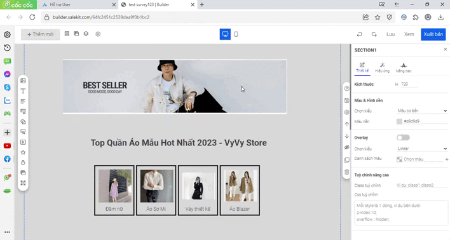This screenshot has height=240, width=450.
Task: Select the star icon element tool
Action: pos(23,152)
